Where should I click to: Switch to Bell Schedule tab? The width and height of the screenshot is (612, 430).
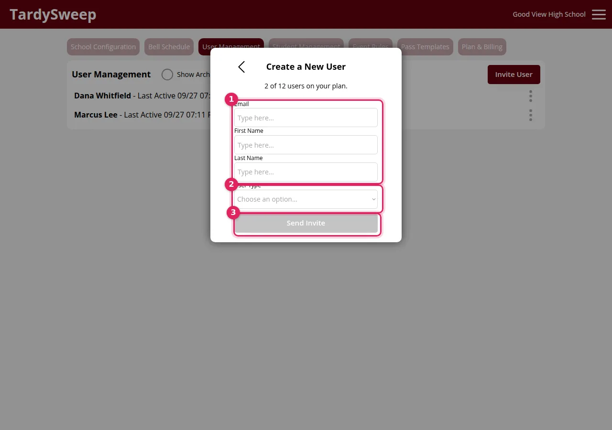(x=169, y=47)
